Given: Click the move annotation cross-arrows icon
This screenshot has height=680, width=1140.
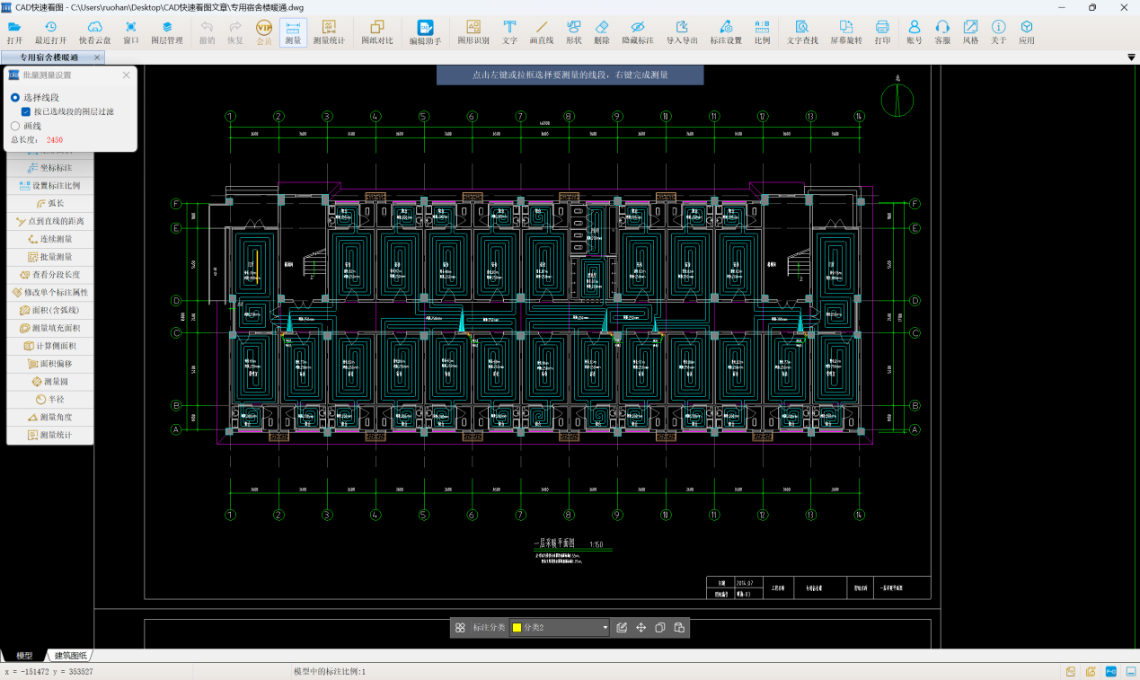Looking at the screenshot, I should (x=641, y=628).
